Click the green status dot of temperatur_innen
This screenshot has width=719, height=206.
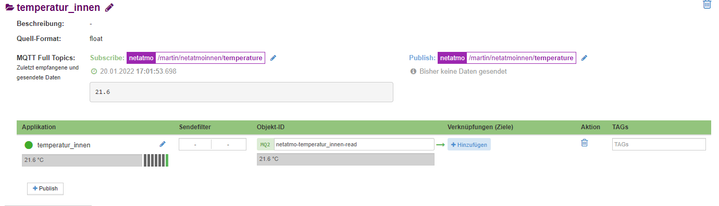(29, 145)
